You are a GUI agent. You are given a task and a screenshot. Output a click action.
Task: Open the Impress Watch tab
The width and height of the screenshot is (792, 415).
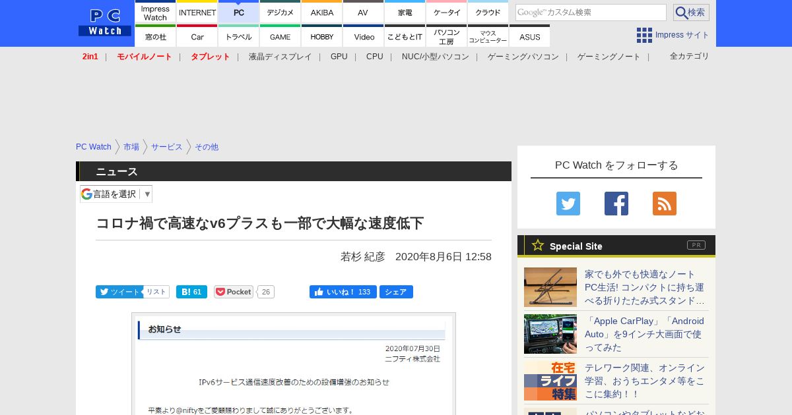pos(156,12)
